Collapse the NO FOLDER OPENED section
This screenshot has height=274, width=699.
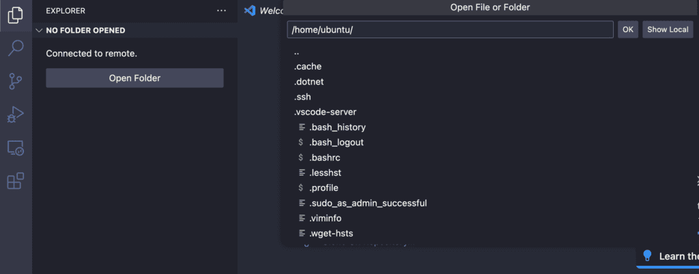coord(39,31)
